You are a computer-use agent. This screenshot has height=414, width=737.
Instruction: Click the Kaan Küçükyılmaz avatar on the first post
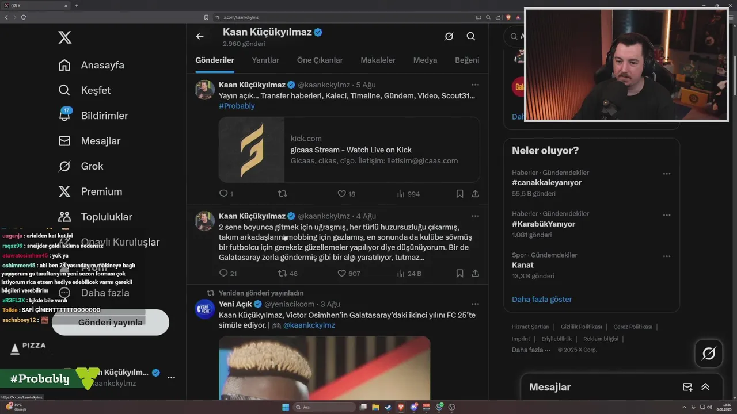205,90
